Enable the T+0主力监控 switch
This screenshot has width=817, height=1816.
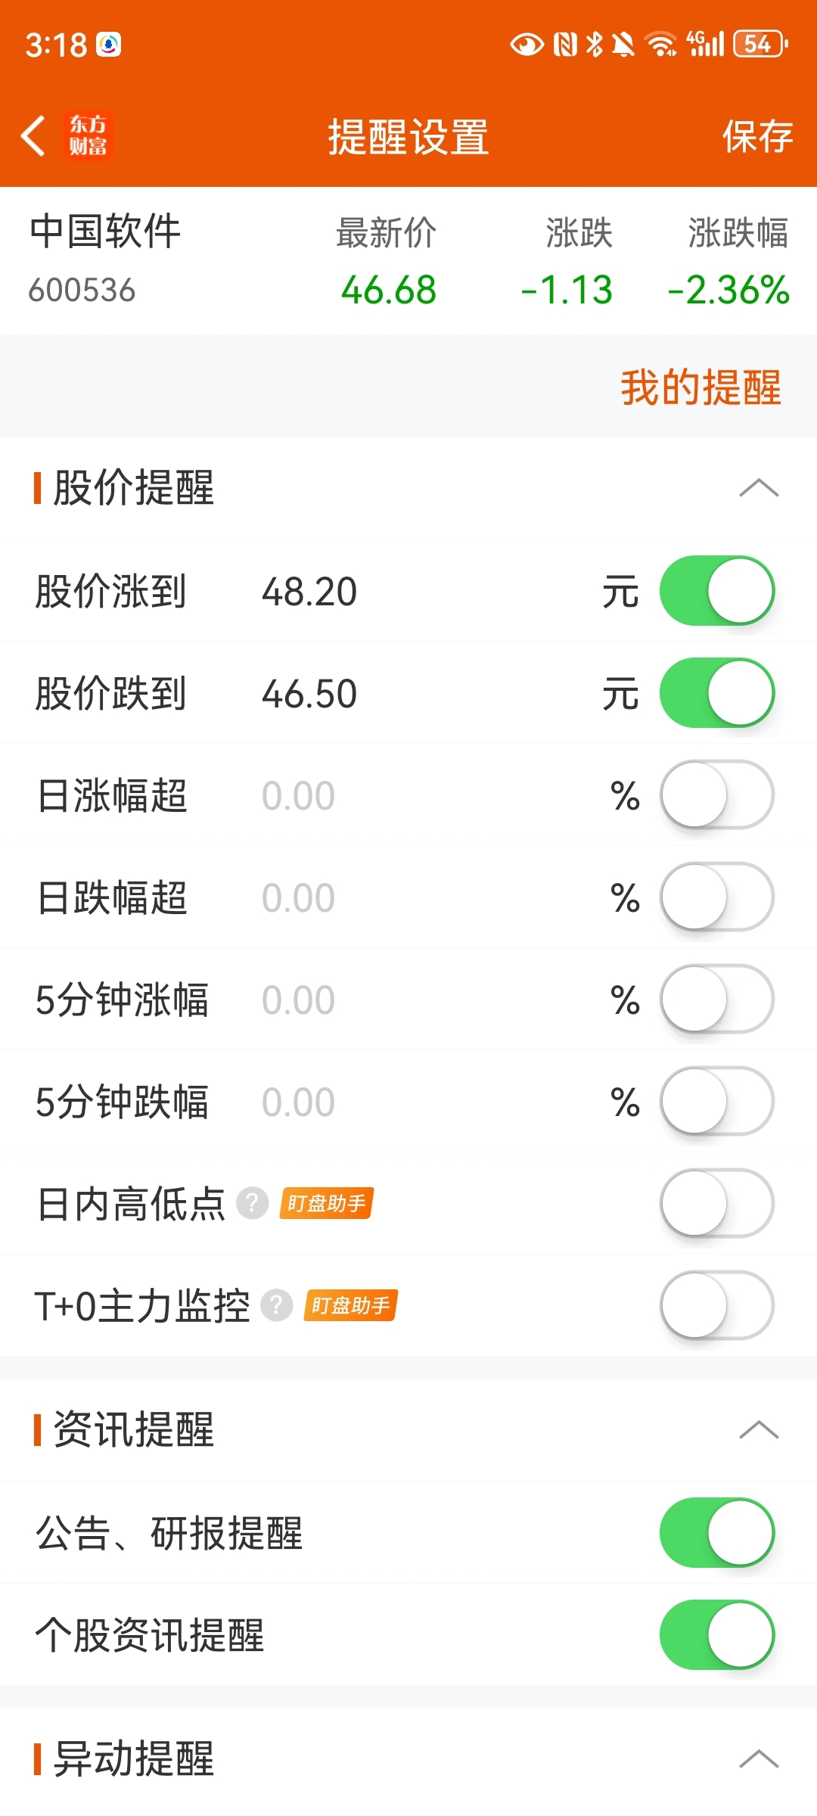(716, 1305)
